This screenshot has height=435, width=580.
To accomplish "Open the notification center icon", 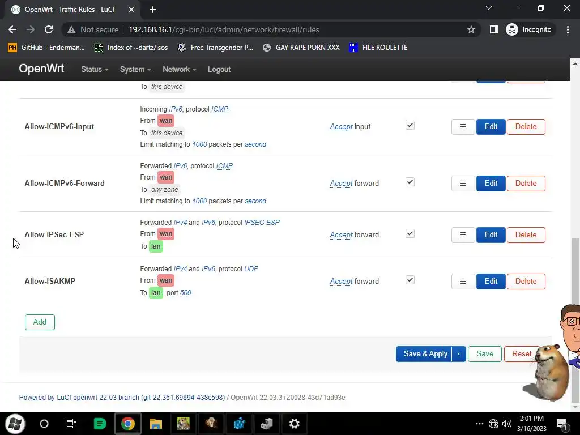I will (562, 424).
